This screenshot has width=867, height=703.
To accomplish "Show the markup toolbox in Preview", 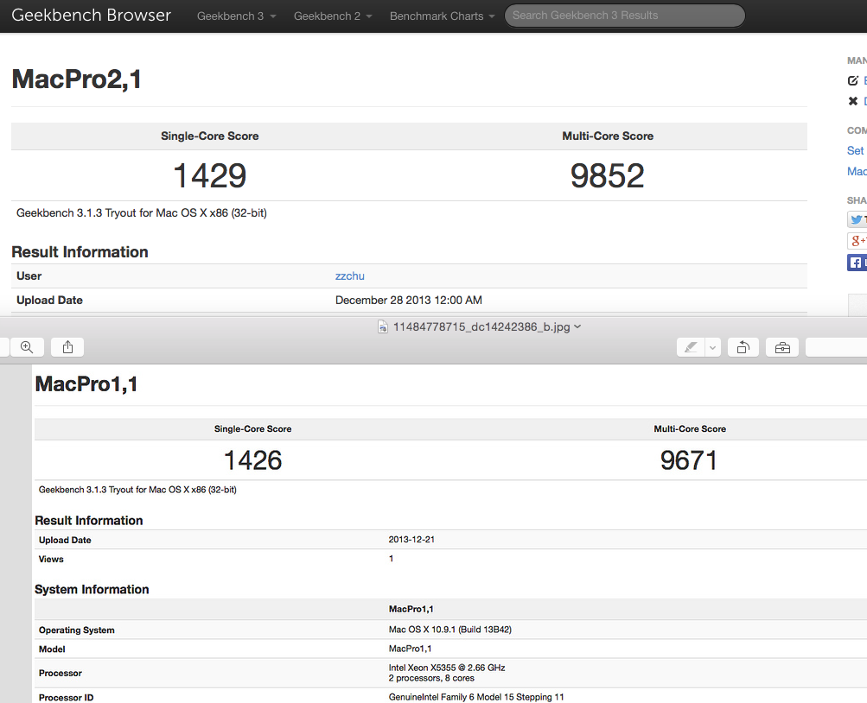I will coord(782,347).
